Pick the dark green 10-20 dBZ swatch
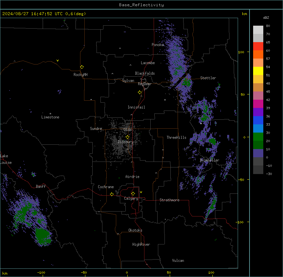This screenshot has width=283, height=277. pyautogui.click(x=258, y=145)
